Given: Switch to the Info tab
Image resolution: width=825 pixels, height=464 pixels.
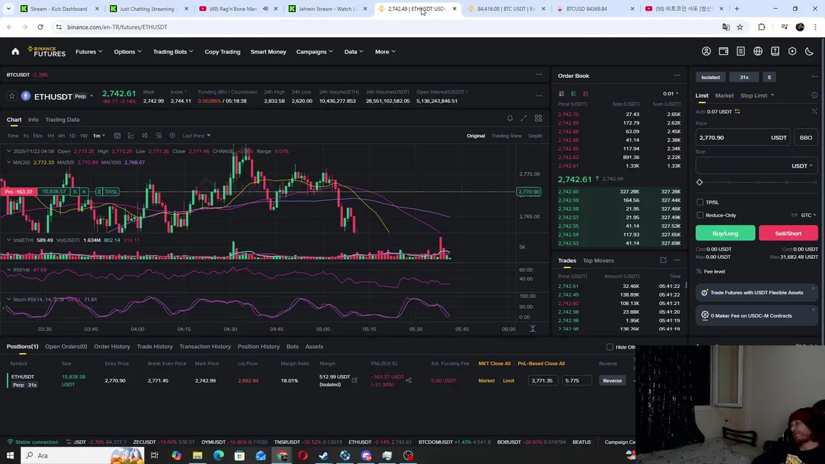Looking at the screenshot, I should click(33, 119).
